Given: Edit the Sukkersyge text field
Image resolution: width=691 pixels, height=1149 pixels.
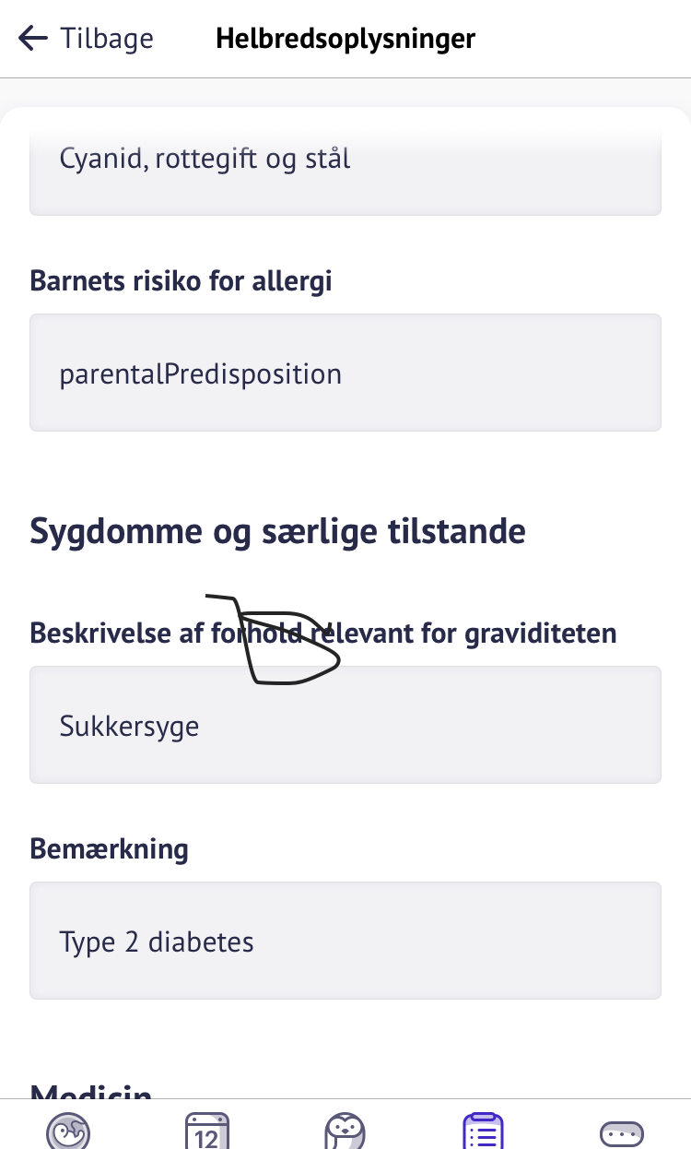Looking at the screenshot, I should point(345,725).
